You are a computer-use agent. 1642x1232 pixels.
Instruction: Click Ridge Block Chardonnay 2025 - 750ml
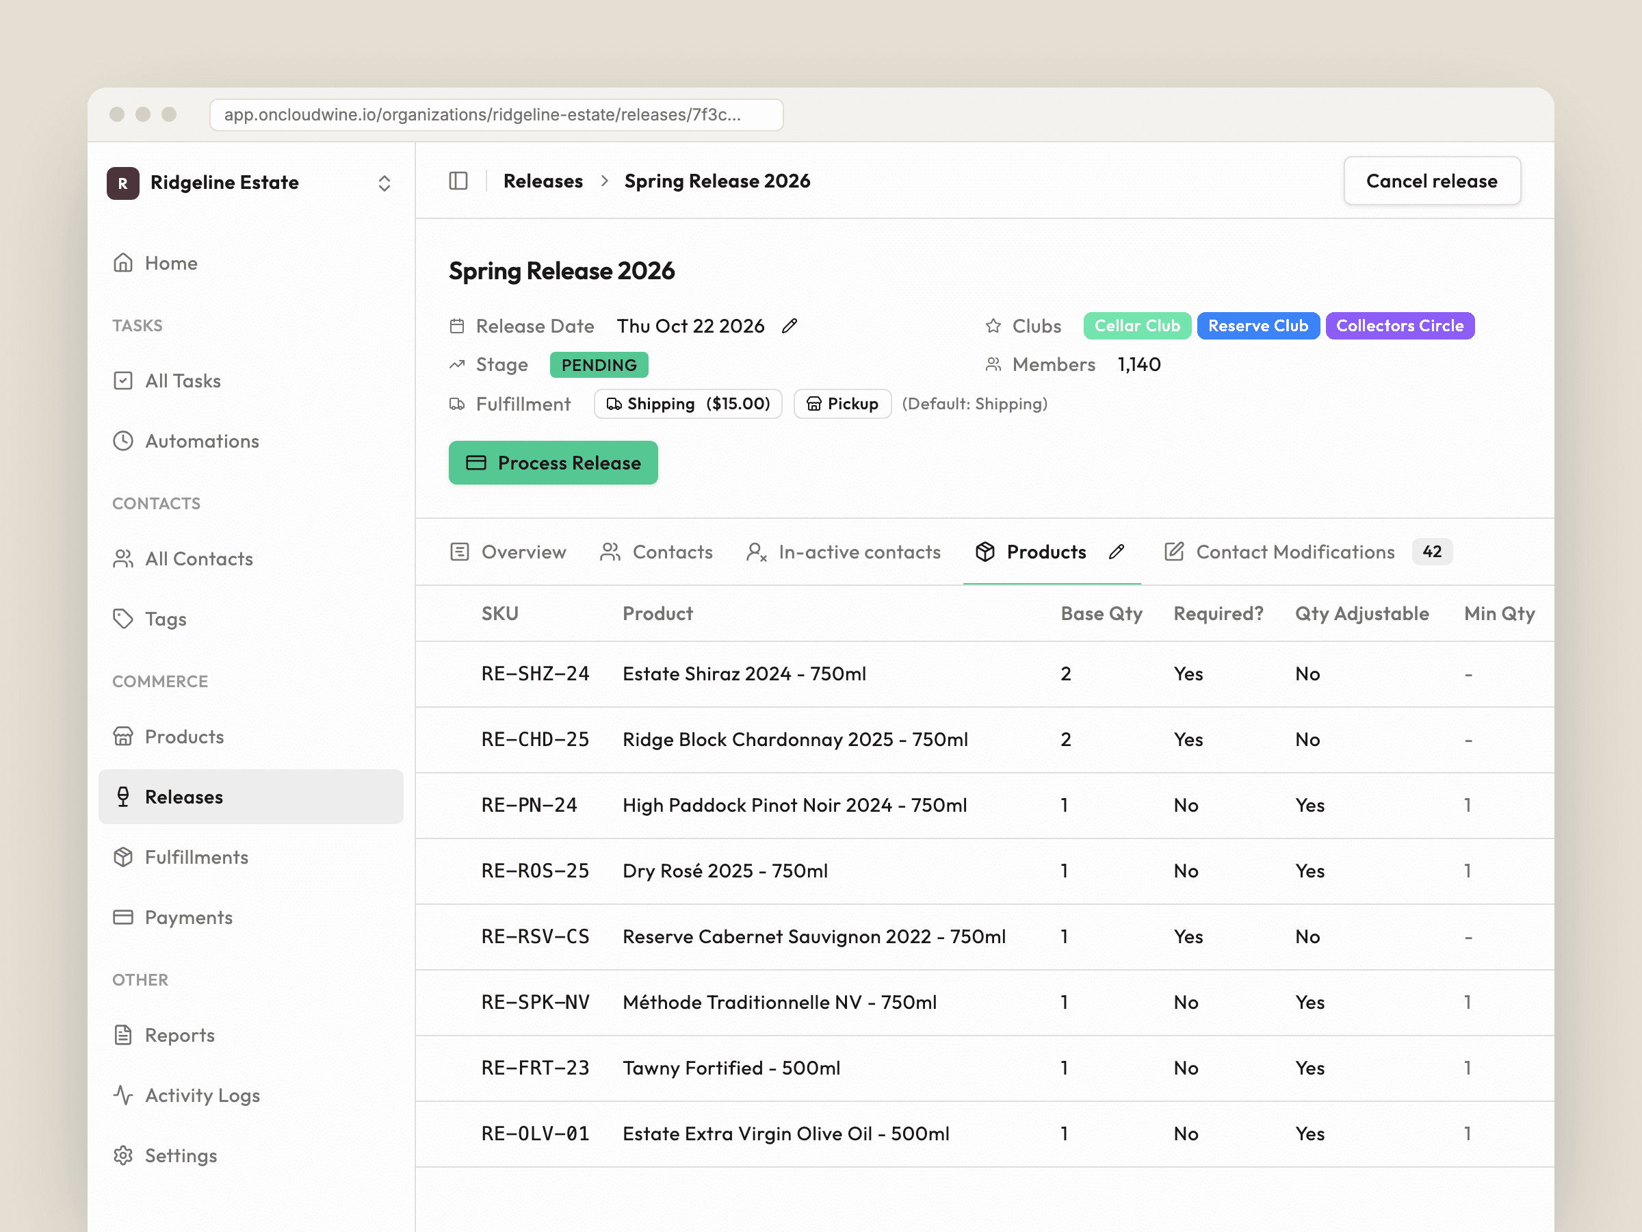pos(795,740)
